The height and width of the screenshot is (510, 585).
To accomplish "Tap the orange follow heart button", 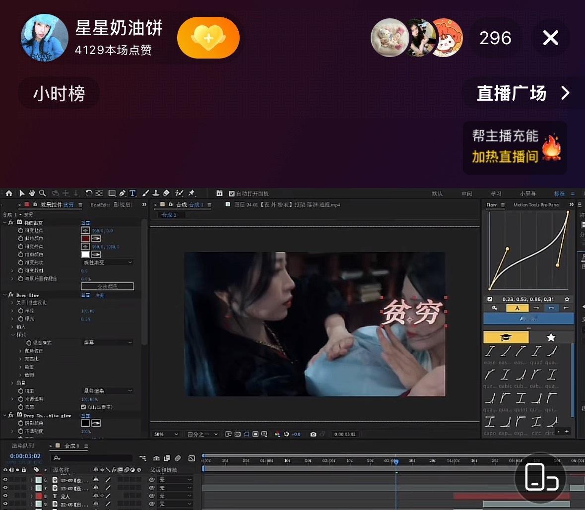I will click(208, 38).
